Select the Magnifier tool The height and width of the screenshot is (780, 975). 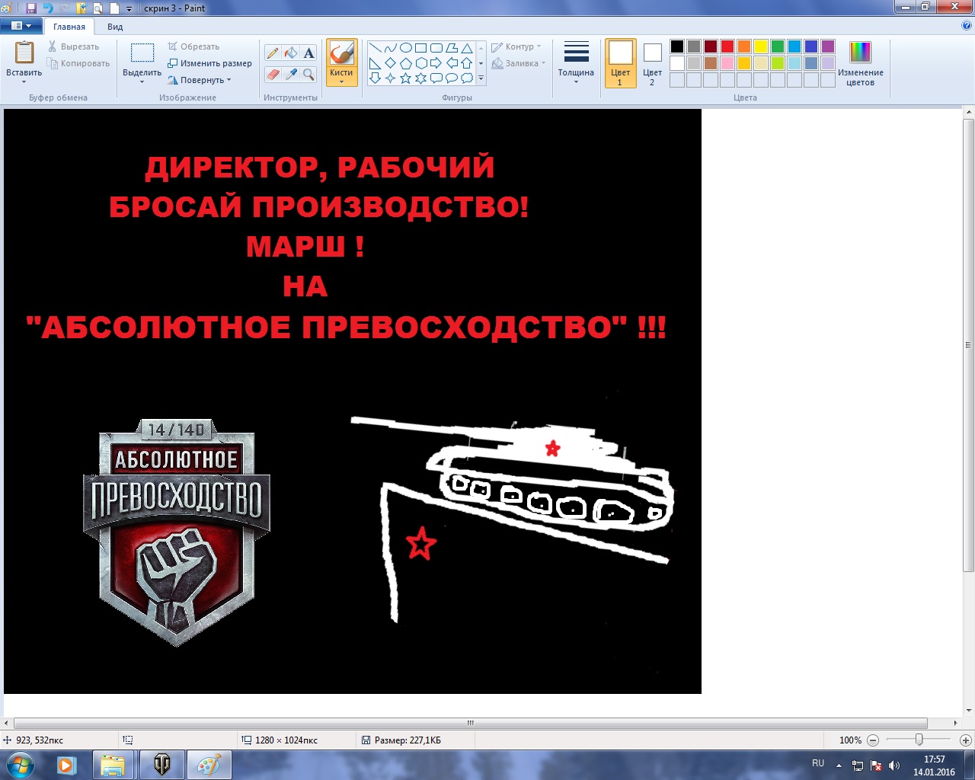pyautogui.click(x=308, y=74)
